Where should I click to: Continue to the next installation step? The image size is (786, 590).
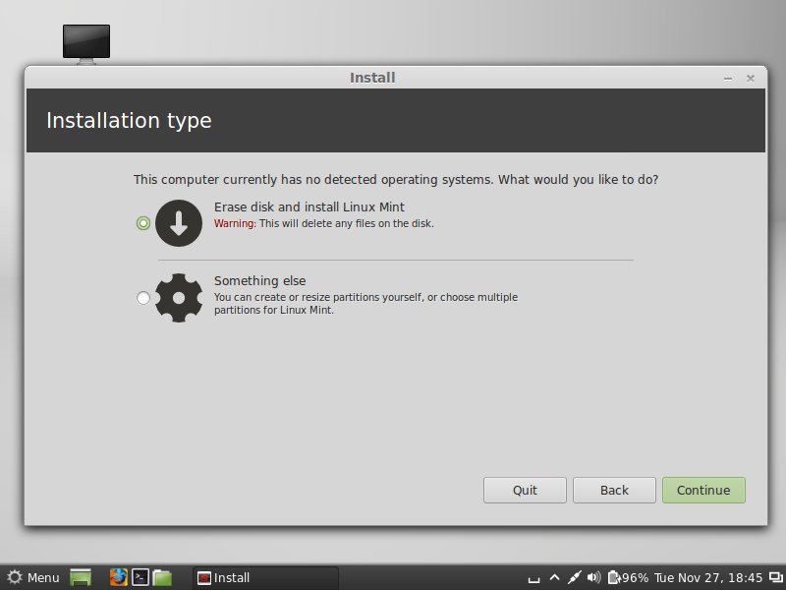tap(703, 490)
